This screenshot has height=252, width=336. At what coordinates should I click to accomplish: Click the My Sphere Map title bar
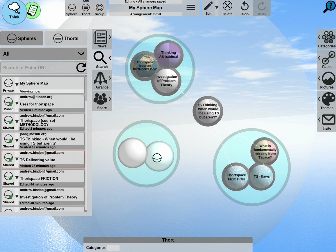(146, 8)
